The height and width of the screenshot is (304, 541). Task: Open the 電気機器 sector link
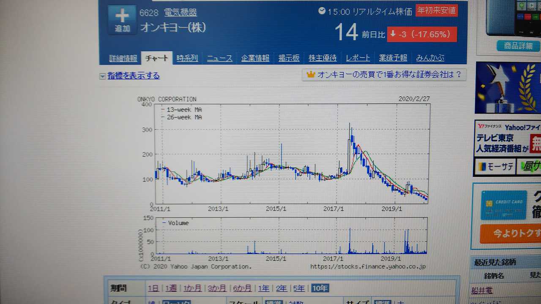180,13
